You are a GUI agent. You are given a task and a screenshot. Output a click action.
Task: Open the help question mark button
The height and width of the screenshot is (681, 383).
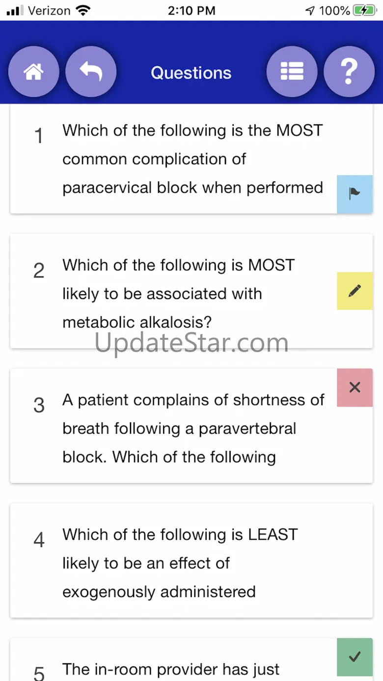point(349,72)
